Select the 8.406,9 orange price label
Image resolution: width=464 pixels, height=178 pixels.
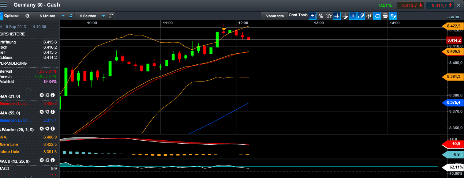pos(453,52)
